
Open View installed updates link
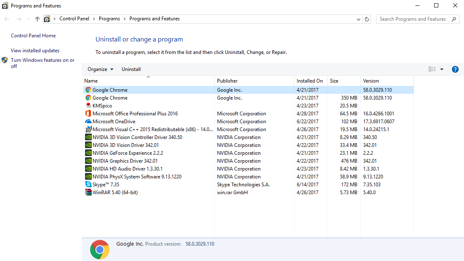(x=35, y=51)
